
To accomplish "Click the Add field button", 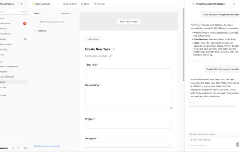I will point(41,31).
